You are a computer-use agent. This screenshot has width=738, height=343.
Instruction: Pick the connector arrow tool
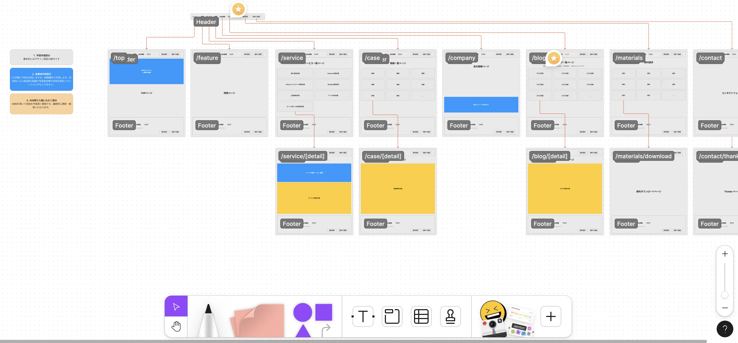tap(326, 330)
